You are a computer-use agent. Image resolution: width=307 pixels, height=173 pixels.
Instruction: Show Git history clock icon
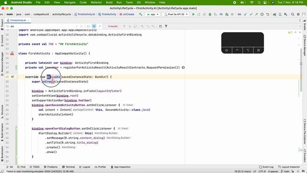coord(262,14)
